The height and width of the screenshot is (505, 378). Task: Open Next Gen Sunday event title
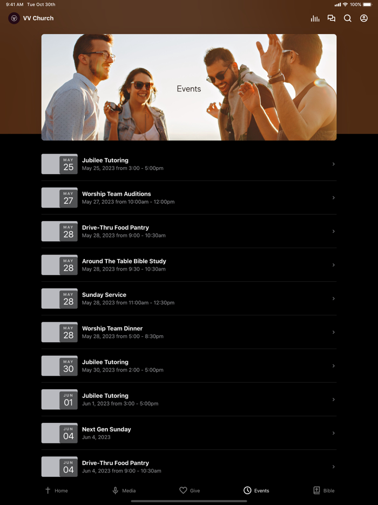coord(106,429)
